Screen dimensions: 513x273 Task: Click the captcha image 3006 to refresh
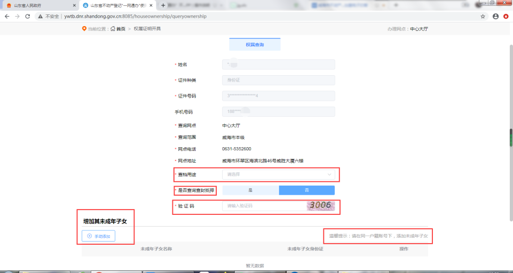320,205
